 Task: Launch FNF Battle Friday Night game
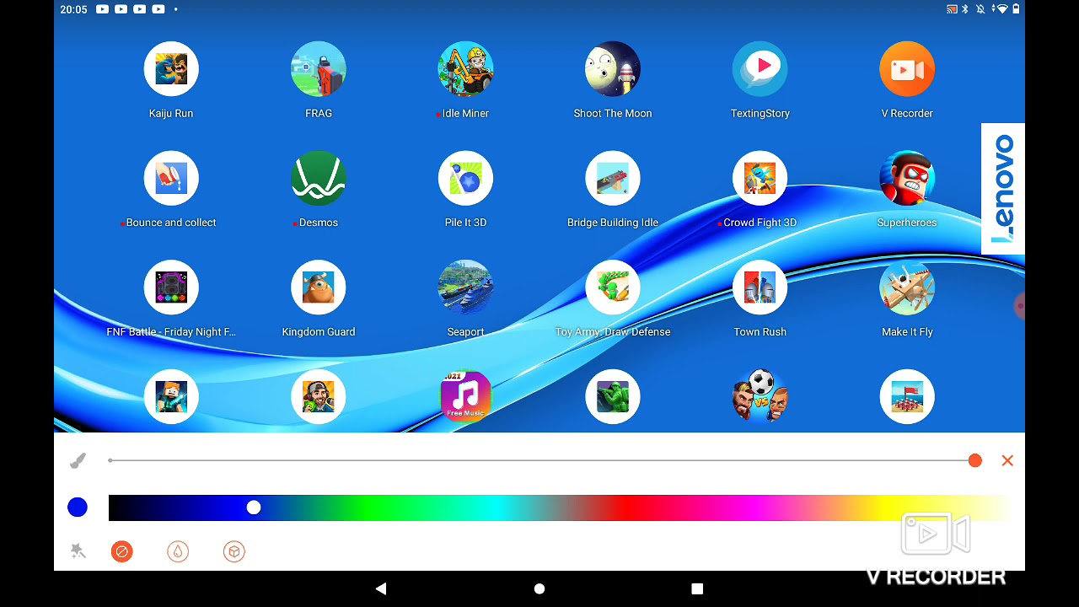click(x=171, y=287)
